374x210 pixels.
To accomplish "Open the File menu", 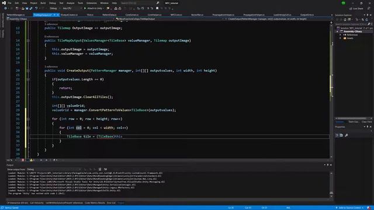I will pos(9,3).
